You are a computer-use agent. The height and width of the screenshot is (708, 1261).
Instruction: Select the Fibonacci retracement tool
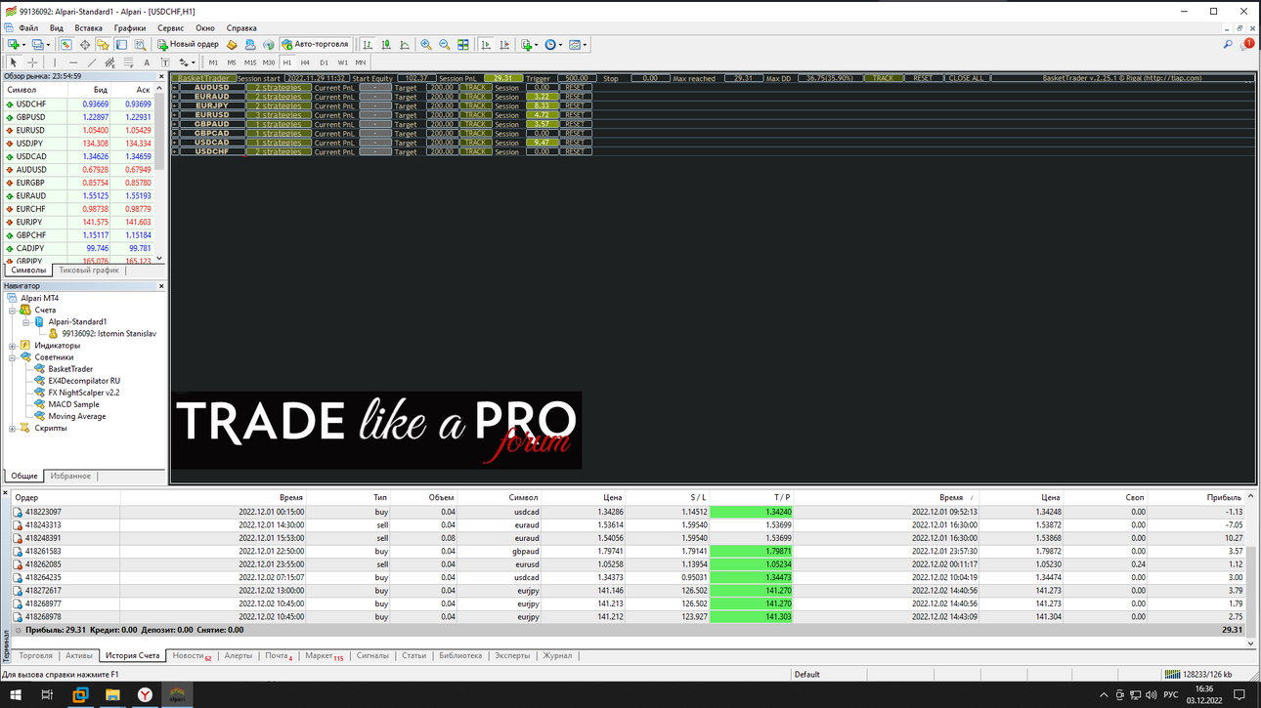(x=128, y=62)
